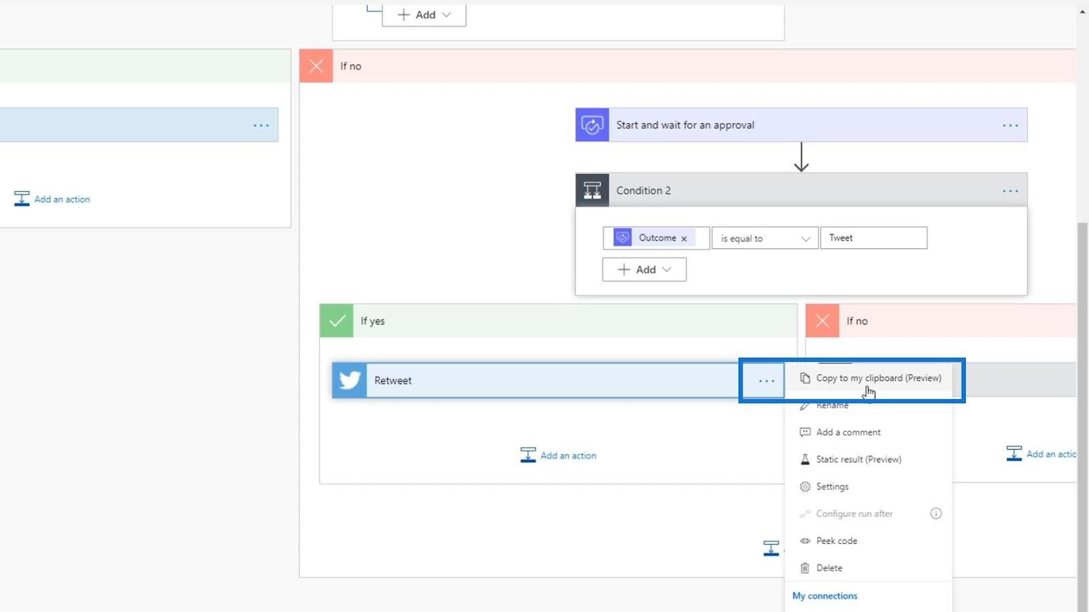Click Add an action icon in left branch
The width and height of the screenshot is (1089, 612).
pos(22,199)
